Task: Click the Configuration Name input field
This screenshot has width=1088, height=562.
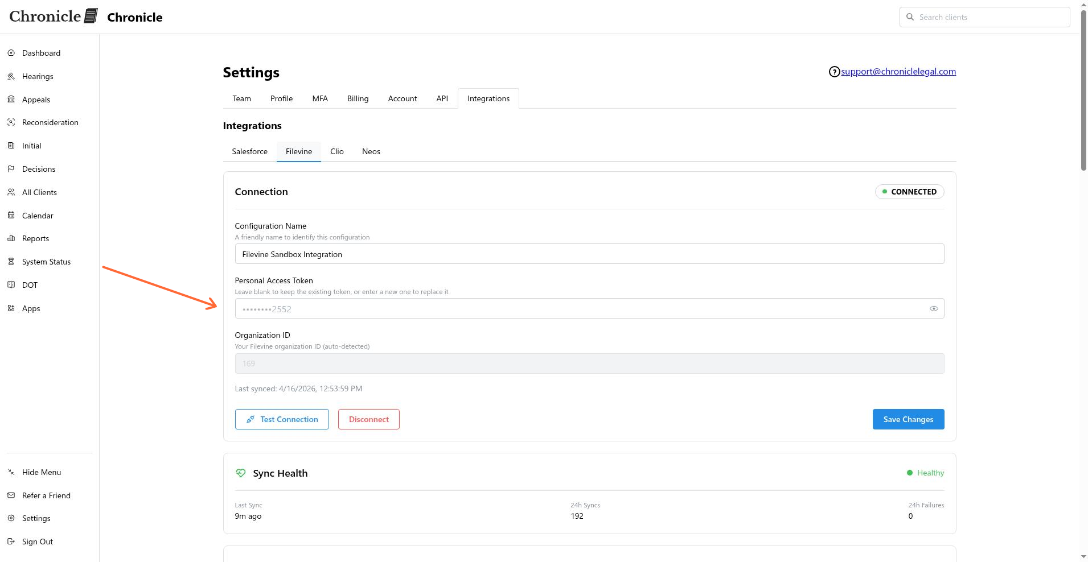Action: pos(589,254)
